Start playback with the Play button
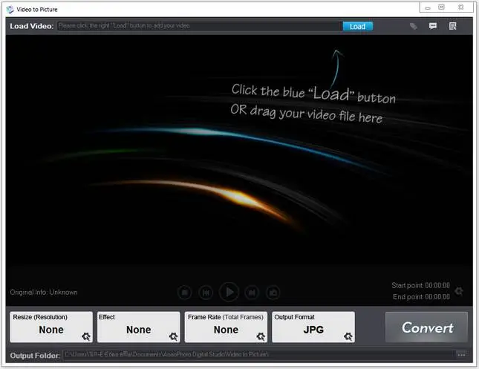This screenshot has height=369, width=479. 229,292
